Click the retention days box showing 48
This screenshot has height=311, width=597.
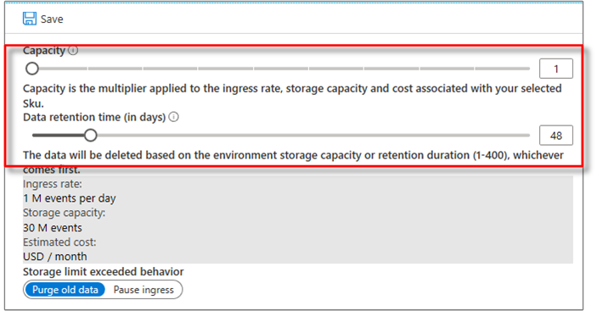coord(556,136)
